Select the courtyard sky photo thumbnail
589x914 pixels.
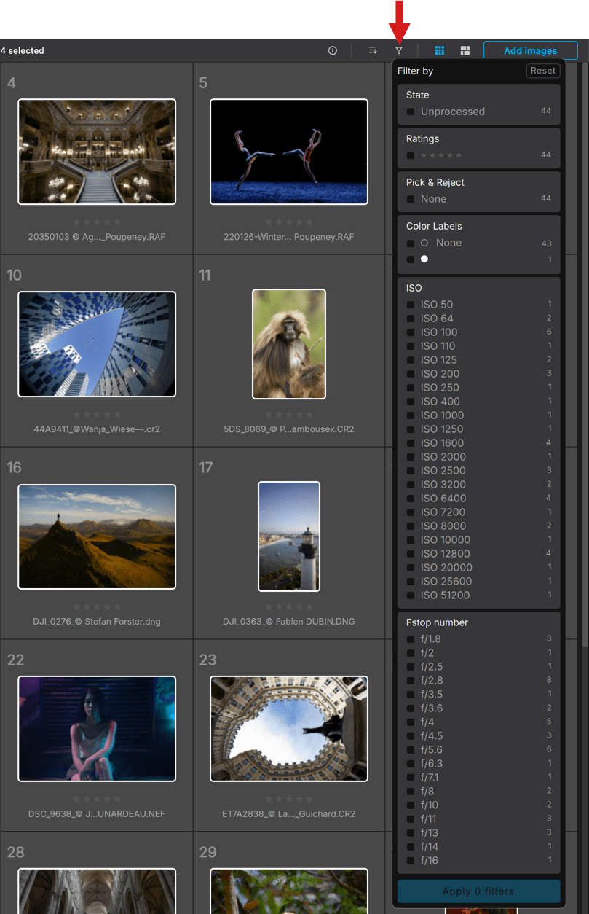[x=289, y=729]
